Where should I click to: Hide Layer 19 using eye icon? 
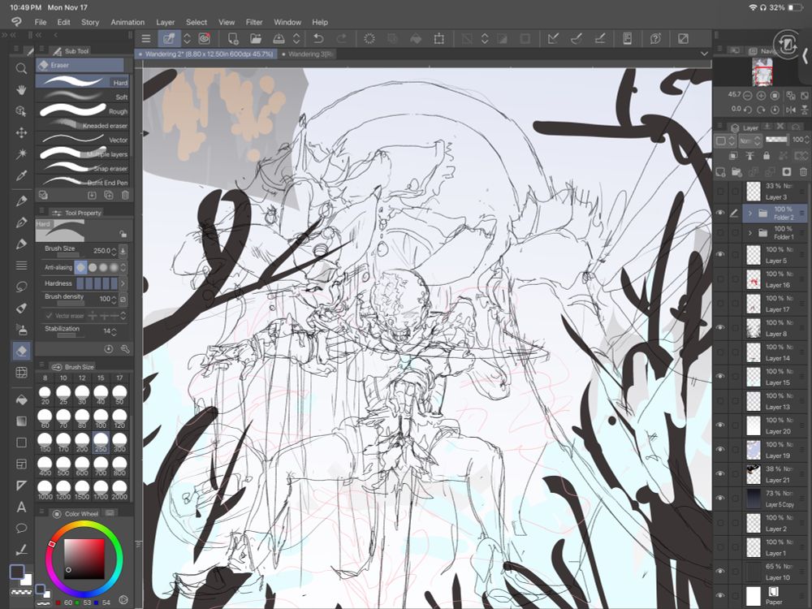(x=720, y=450)
